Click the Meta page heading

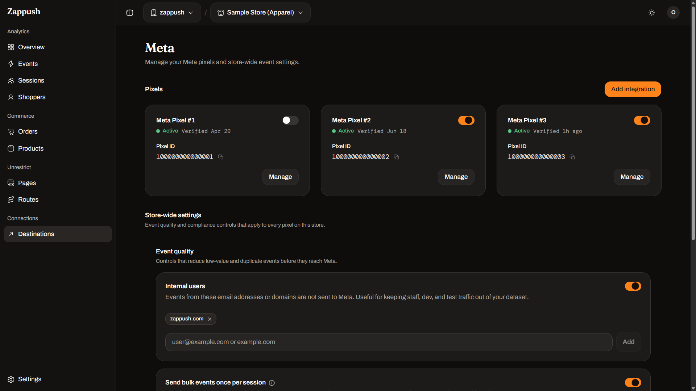159,48
